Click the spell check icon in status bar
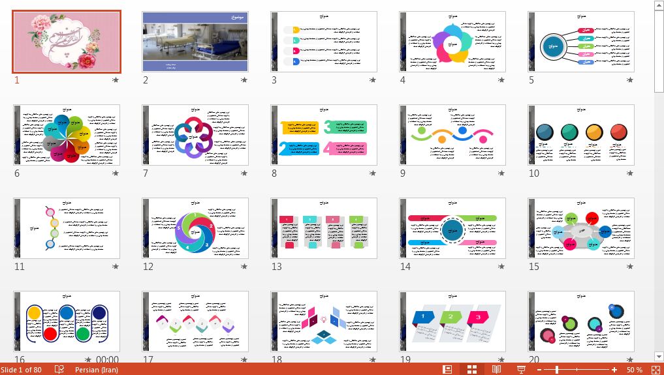 [x=59, y=370]
